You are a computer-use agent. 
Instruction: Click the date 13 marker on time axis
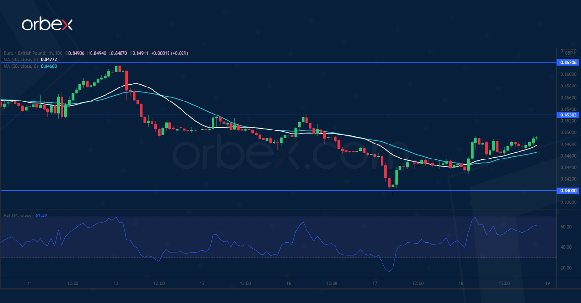[202, 283]
